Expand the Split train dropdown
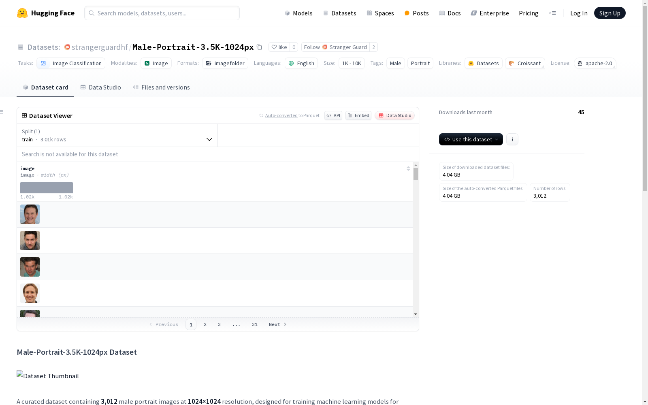Image resolution: width=648 pixels, height=405 pixels. (x=117, y=135)
